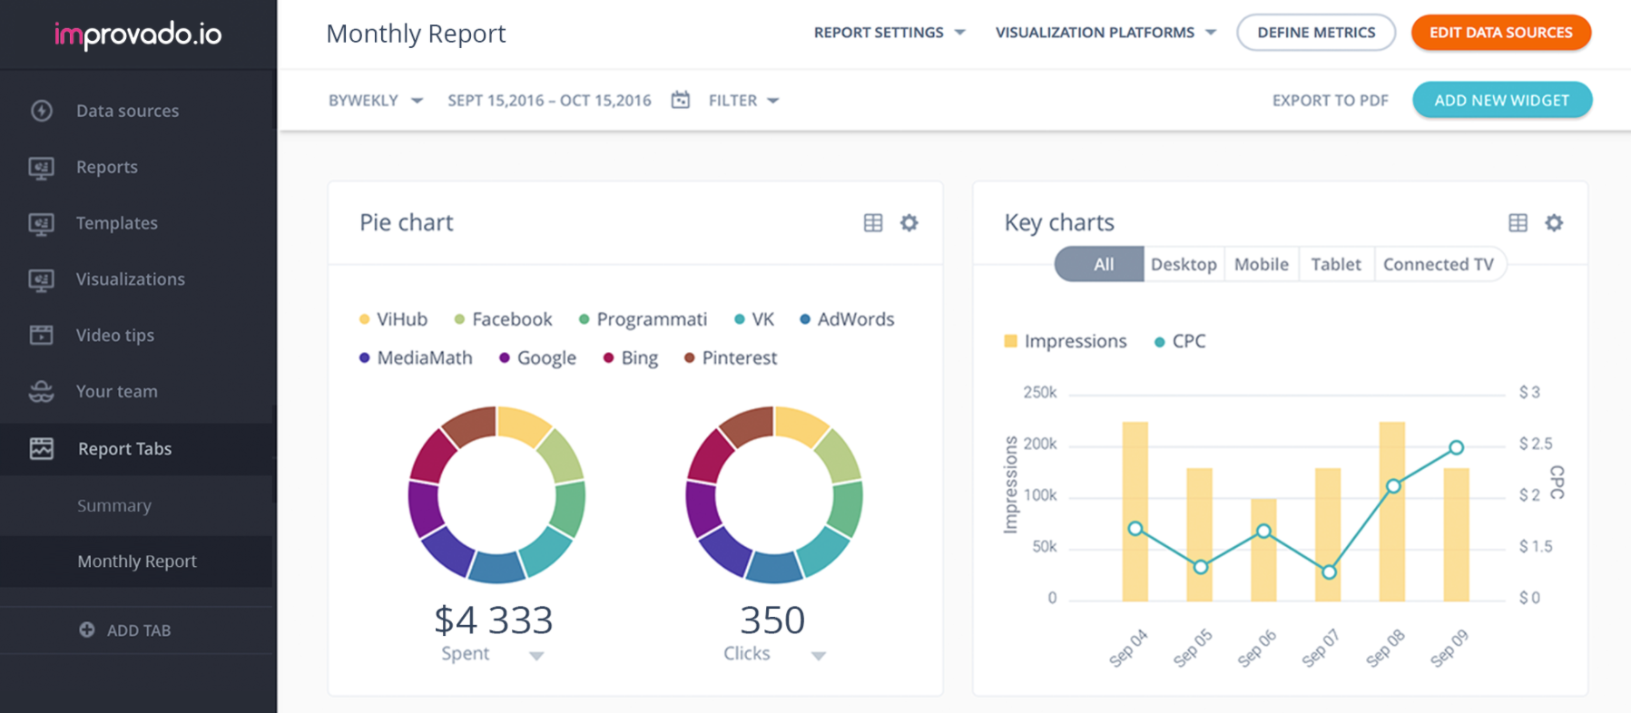Image resolution: width=1631 pixels, height=713 pixels.
Task: Toggle the Impressions legend series
Action: [x=1066, y=341]
